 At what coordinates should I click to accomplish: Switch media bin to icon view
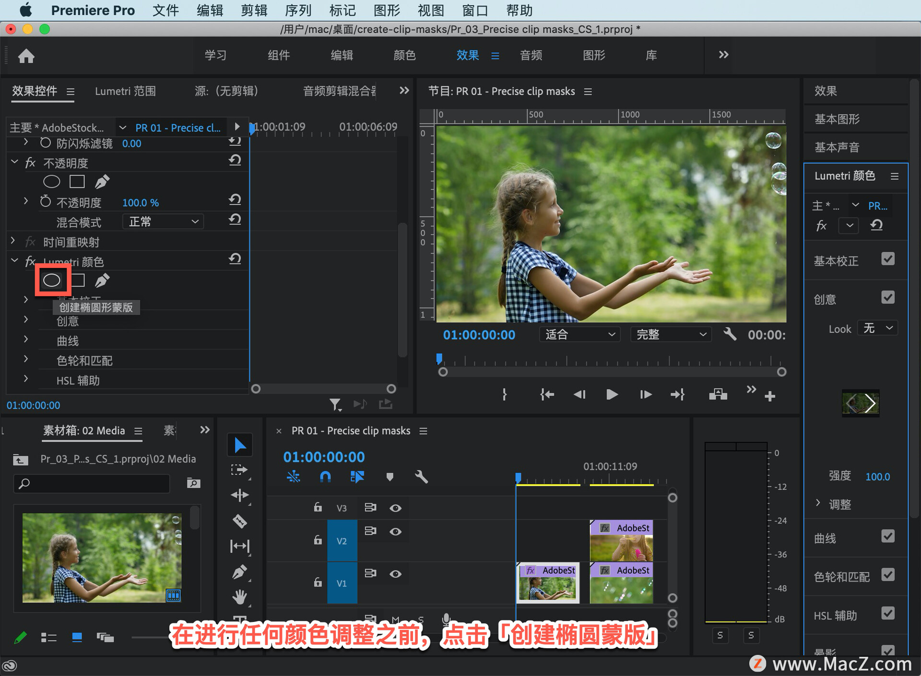[x=77, y=637]
